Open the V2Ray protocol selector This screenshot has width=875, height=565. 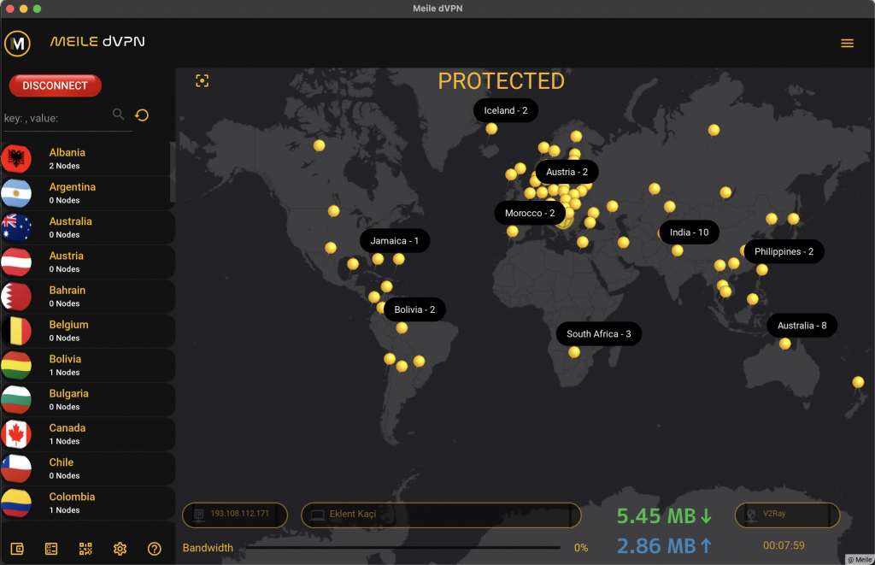click(x=786, y=515)
